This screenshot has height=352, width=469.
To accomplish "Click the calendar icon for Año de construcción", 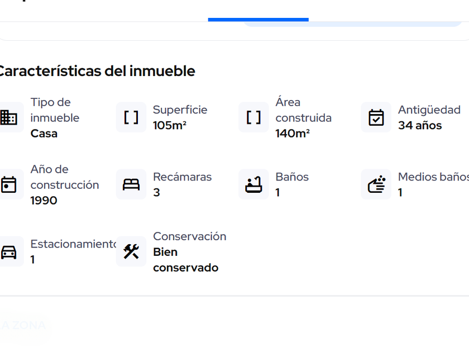I will [9, 184].
